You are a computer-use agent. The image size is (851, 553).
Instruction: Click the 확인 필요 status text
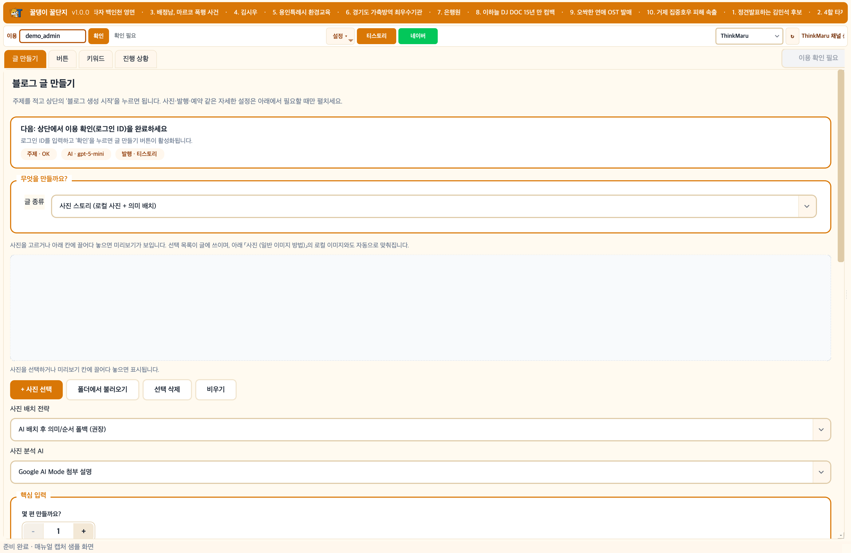[x=125, y=36]
